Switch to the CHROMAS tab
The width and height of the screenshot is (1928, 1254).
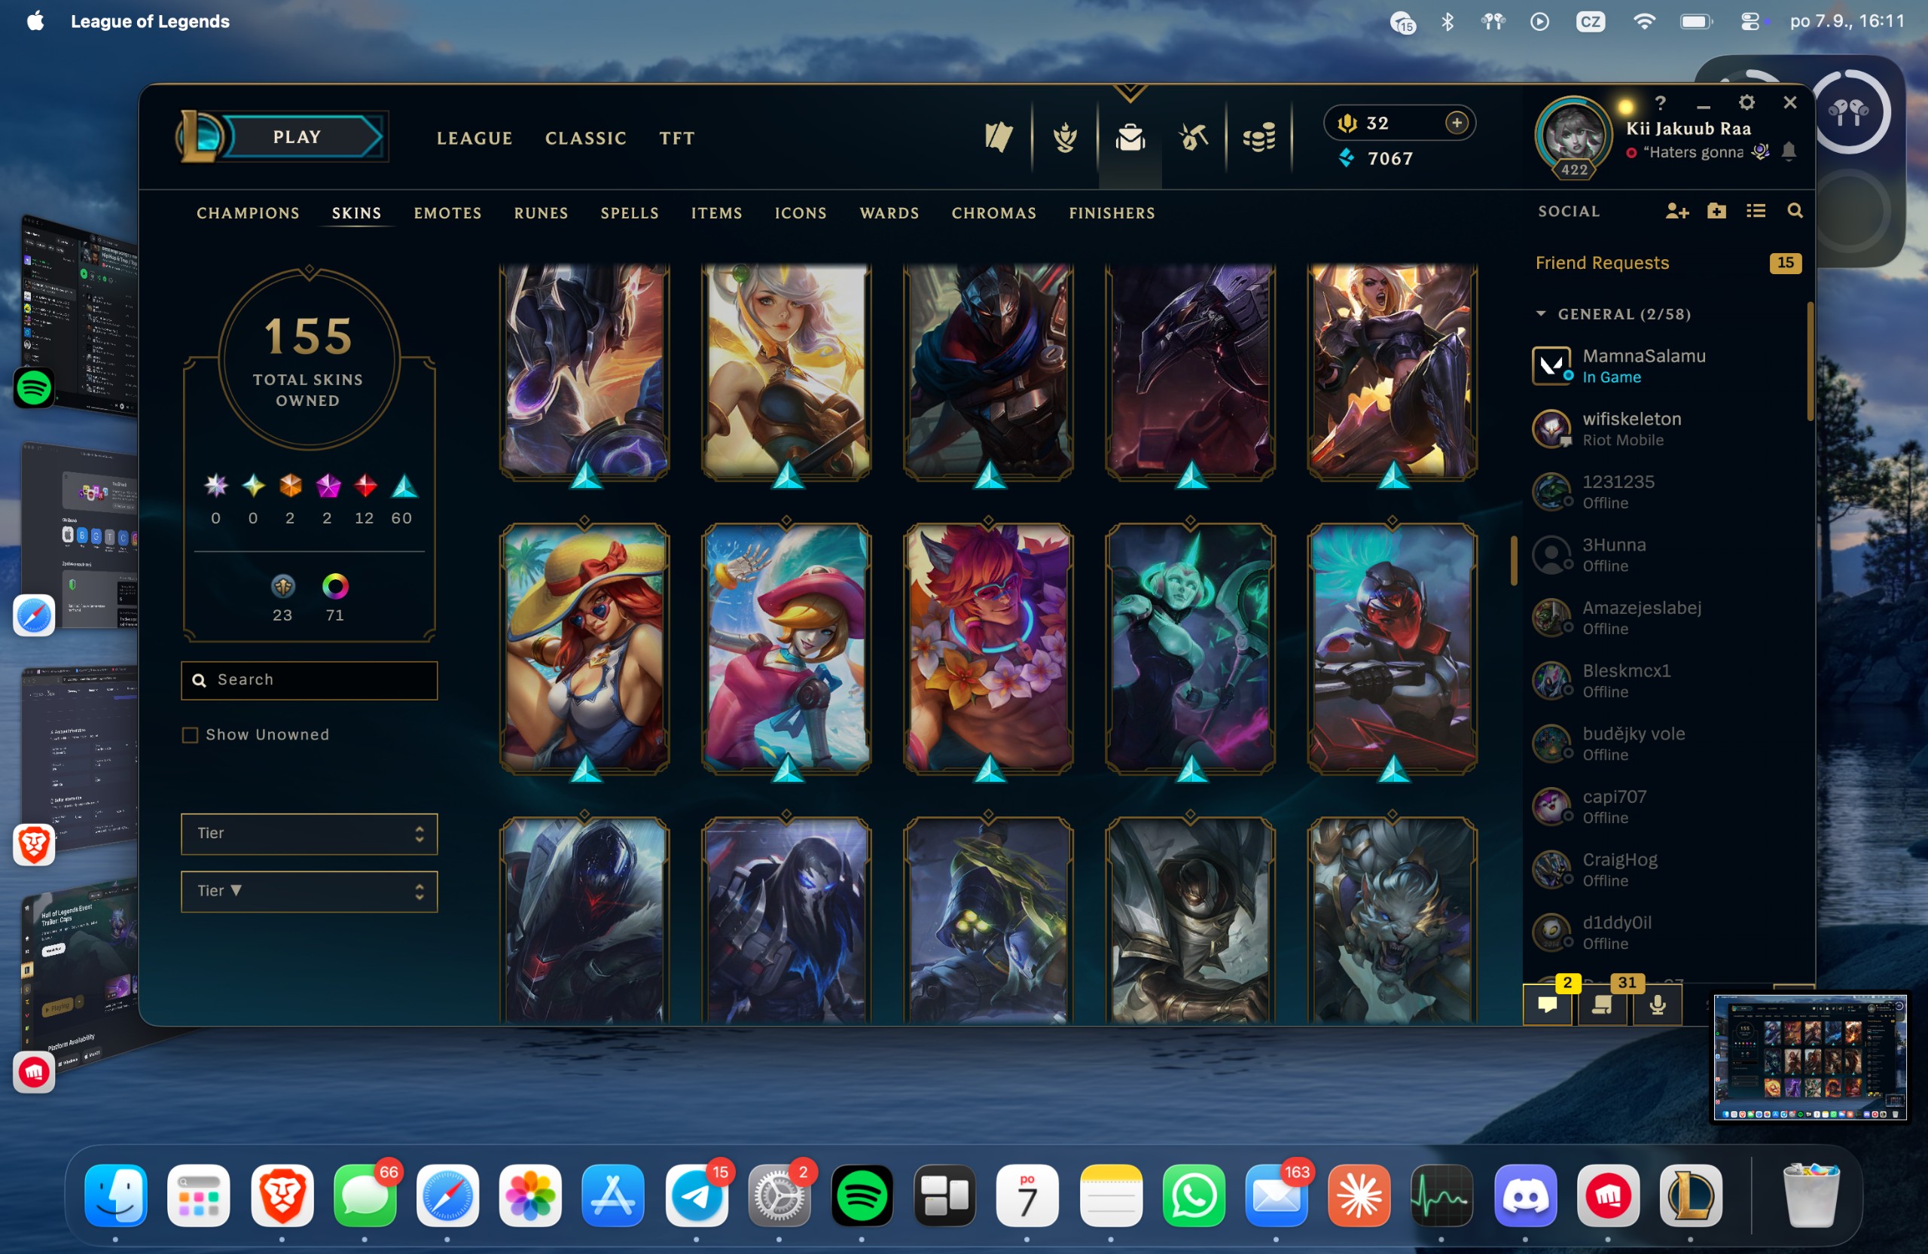pyautogui.click(x=994, y=213)
